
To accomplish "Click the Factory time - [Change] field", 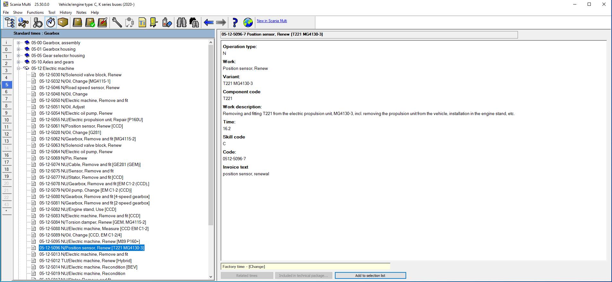I will [305, 267].
